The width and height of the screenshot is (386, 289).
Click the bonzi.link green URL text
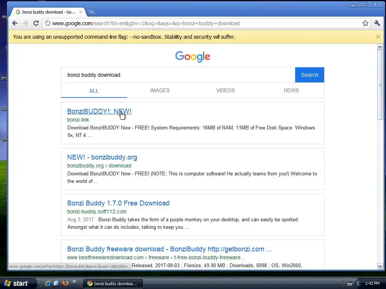(x=78, y=120)
